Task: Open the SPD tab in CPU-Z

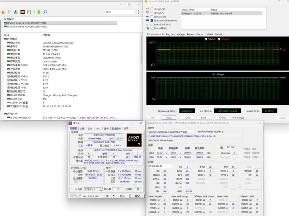Action: 98,129
